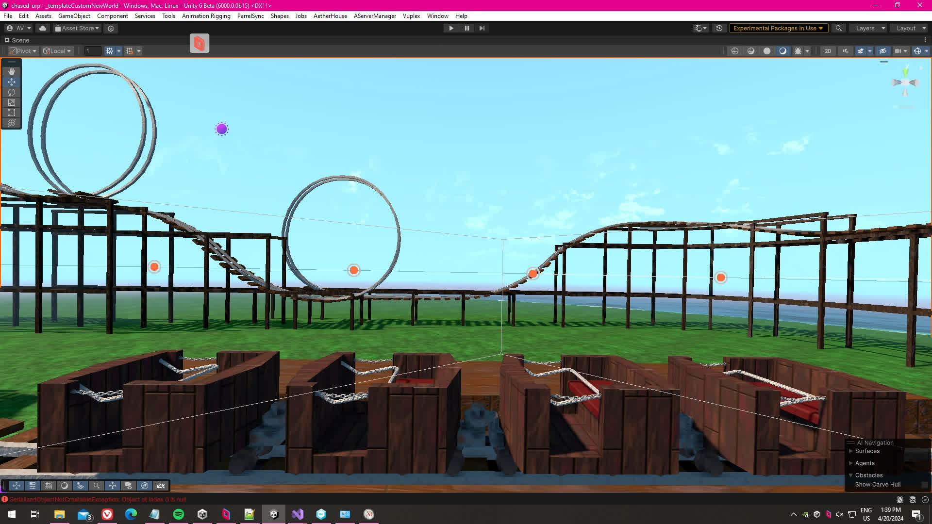The image size is (932, 524).
Task: Click the global search magnifier icon
Action: (838, 28)
